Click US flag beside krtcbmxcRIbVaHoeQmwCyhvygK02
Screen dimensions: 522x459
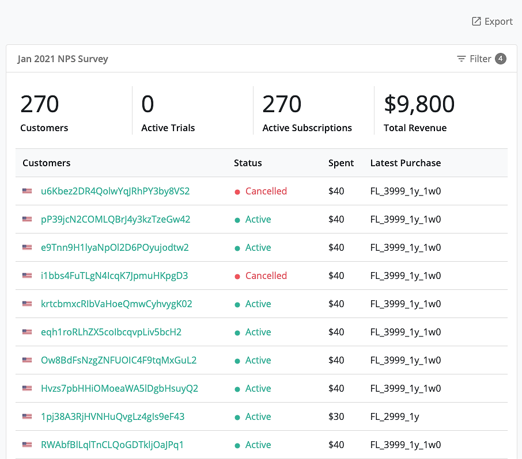pos(27,304)
